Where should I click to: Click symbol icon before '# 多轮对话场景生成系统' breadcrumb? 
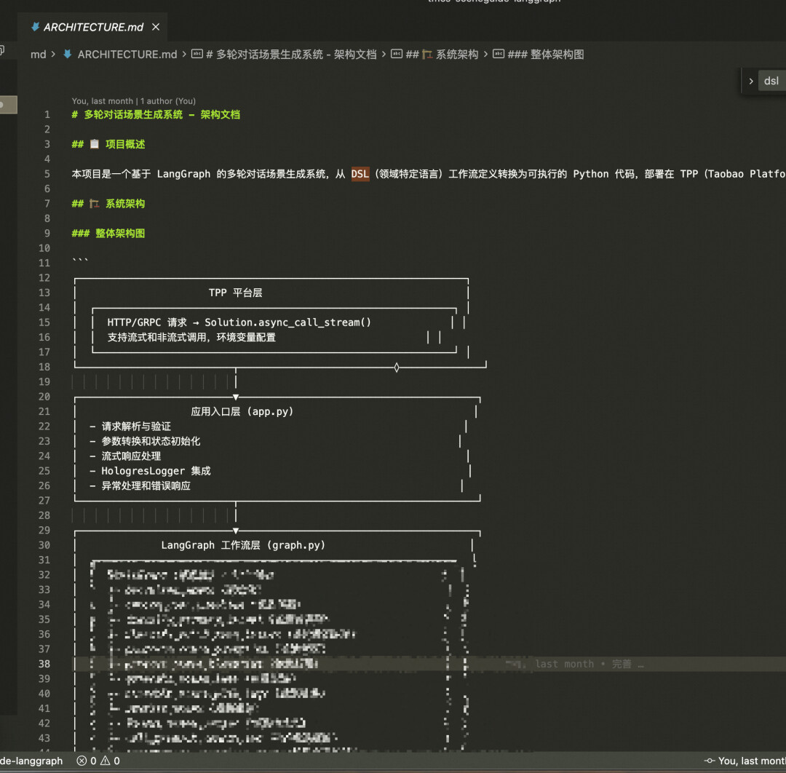(196, 55)
